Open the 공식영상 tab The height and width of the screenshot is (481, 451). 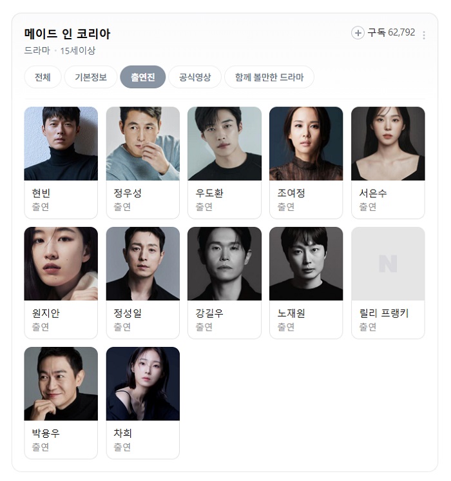click(x=195, y=77)
